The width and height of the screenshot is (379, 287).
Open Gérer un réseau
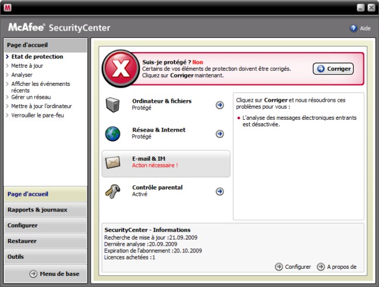[x=31, y=97]
